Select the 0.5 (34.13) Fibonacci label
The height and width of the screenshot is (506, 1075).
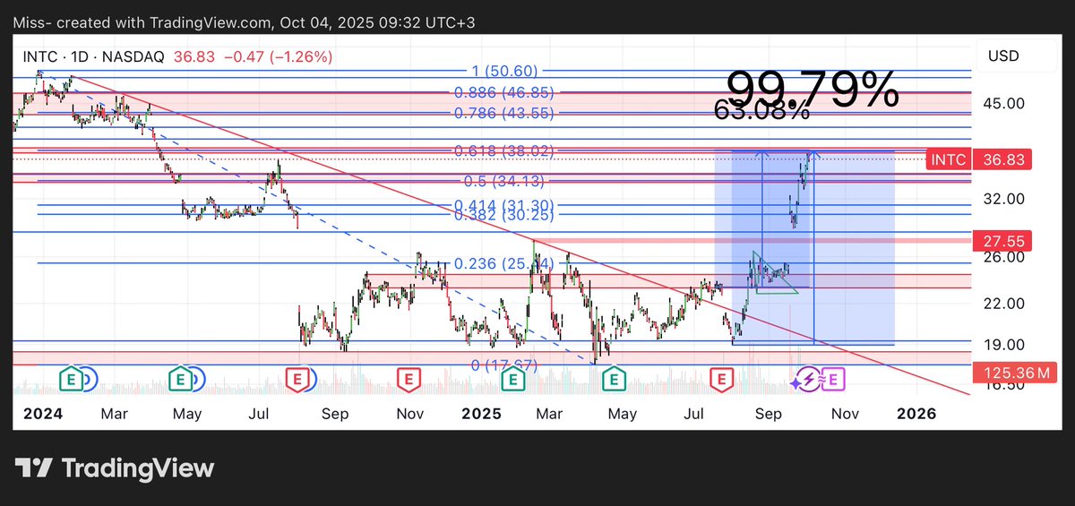504,182
